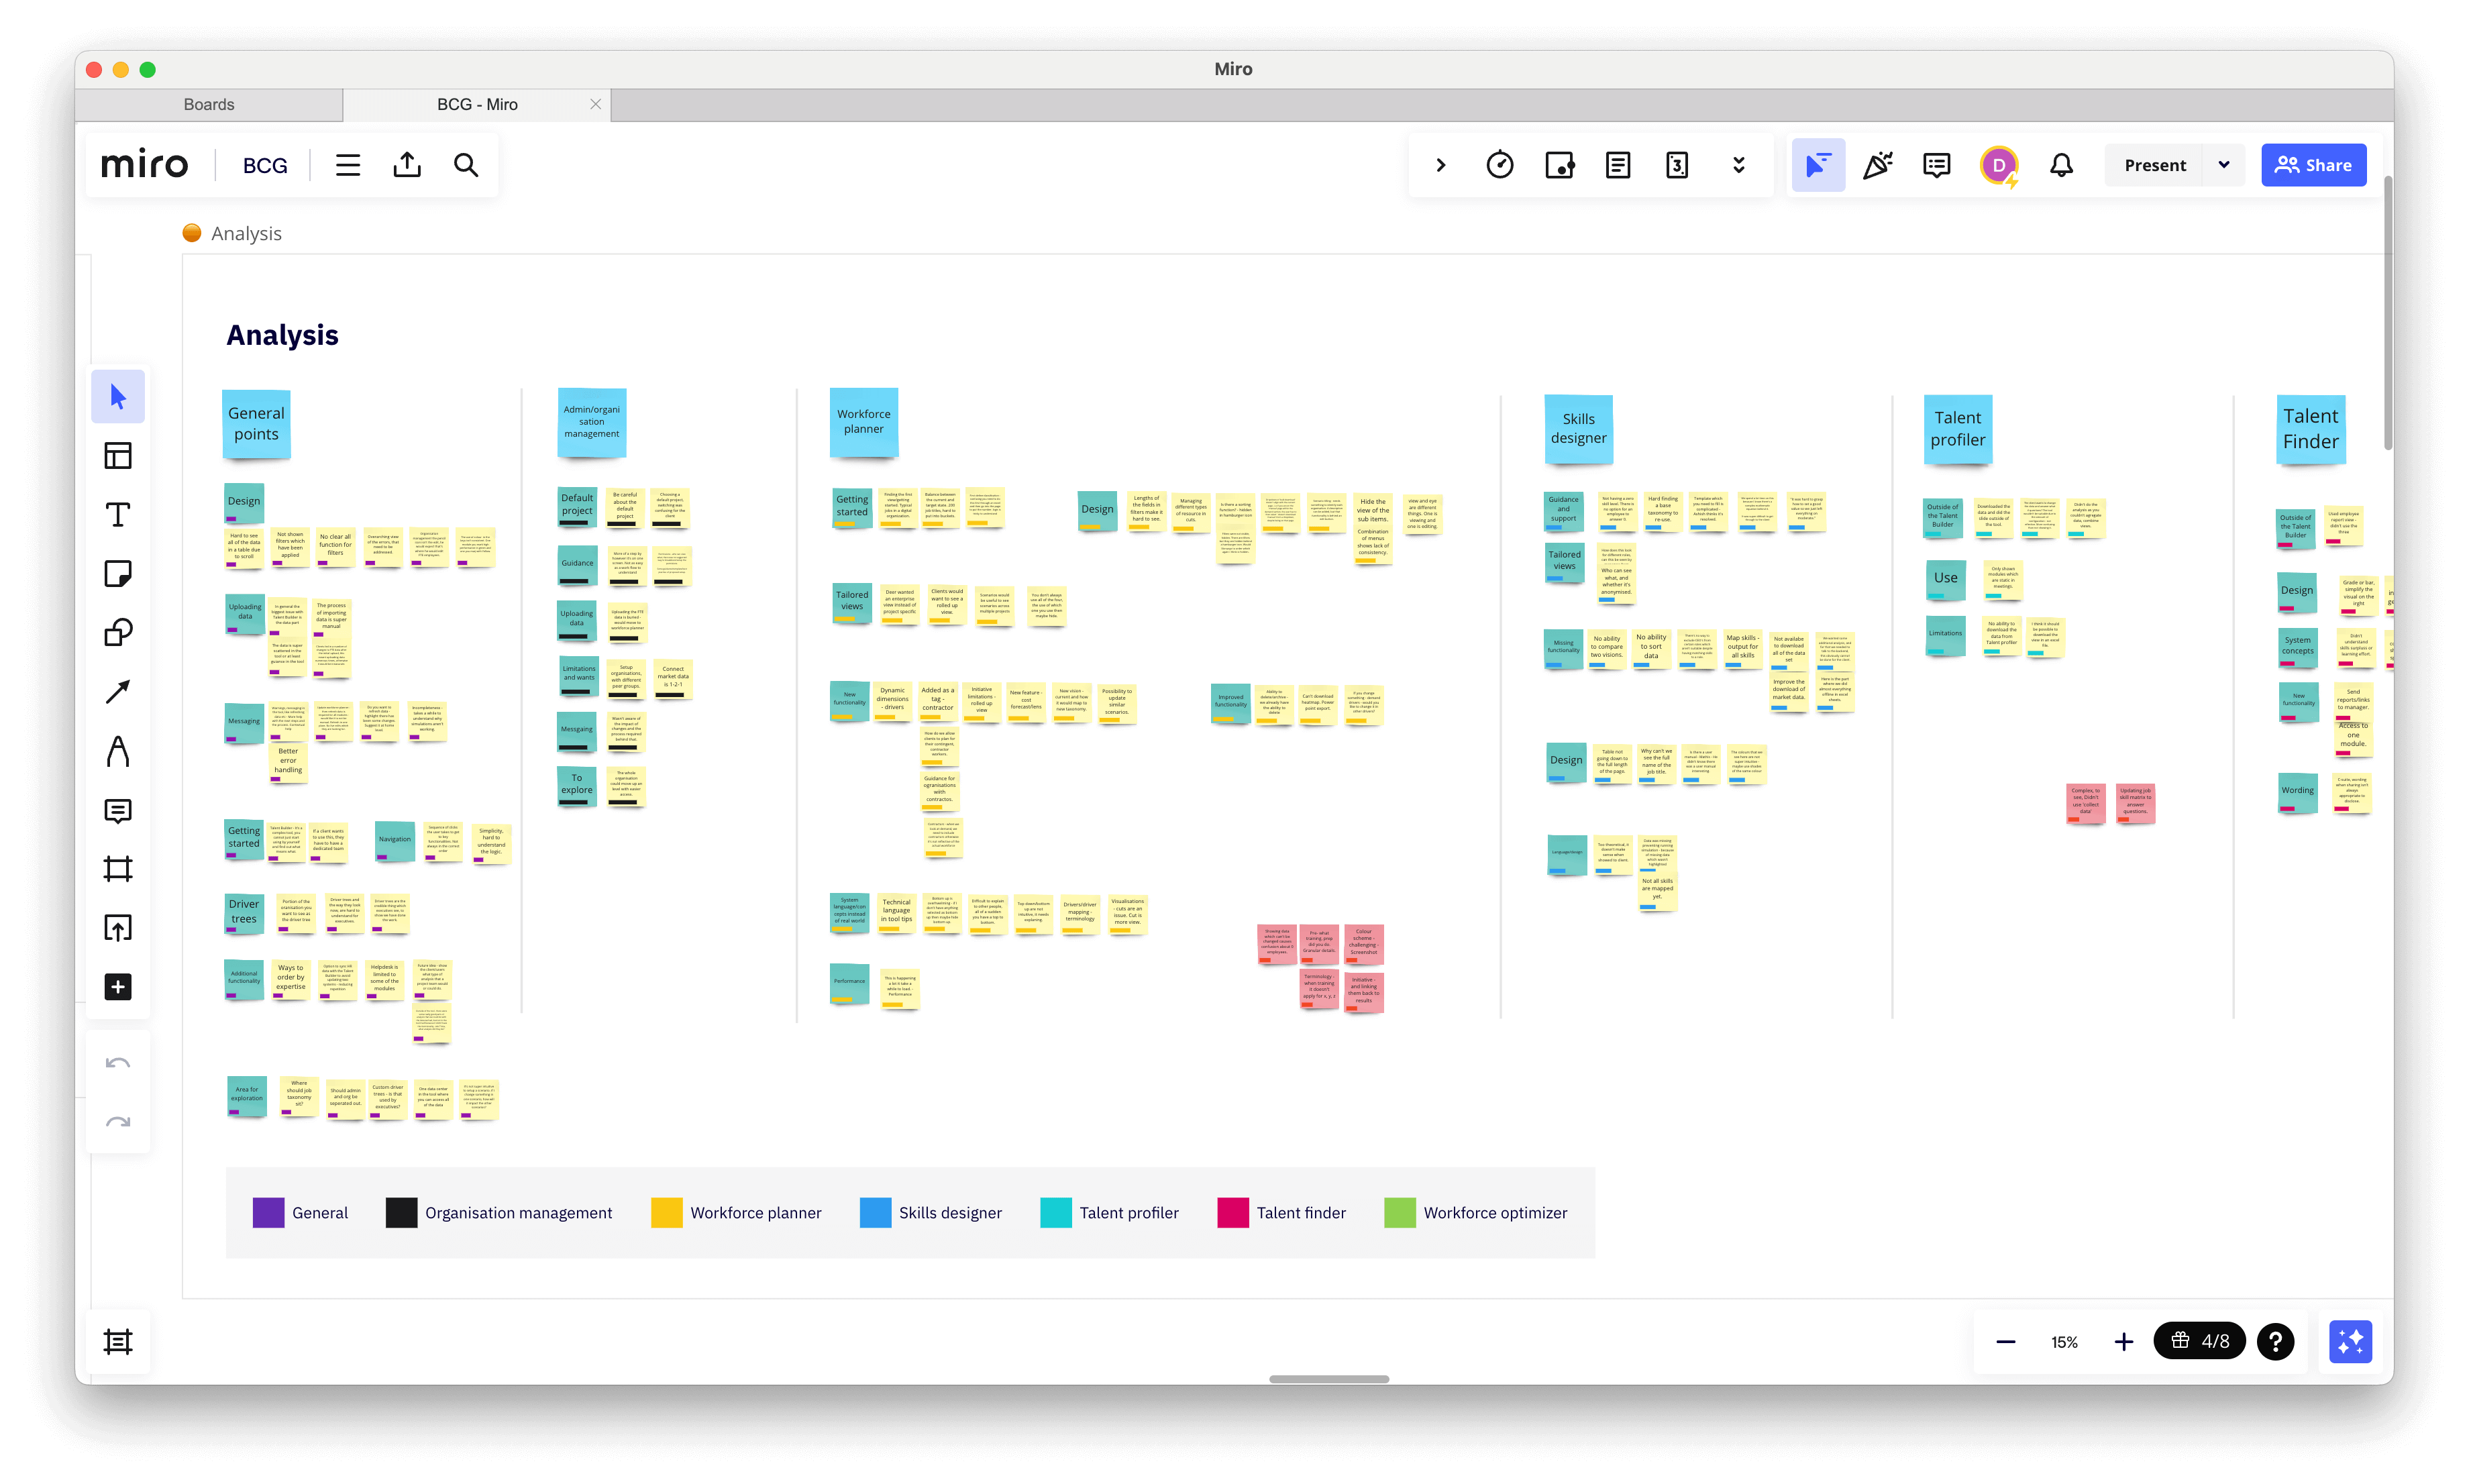Open the Templates tool
The height and width of the screenshot is (1484, 2469).
click(118, 456)
